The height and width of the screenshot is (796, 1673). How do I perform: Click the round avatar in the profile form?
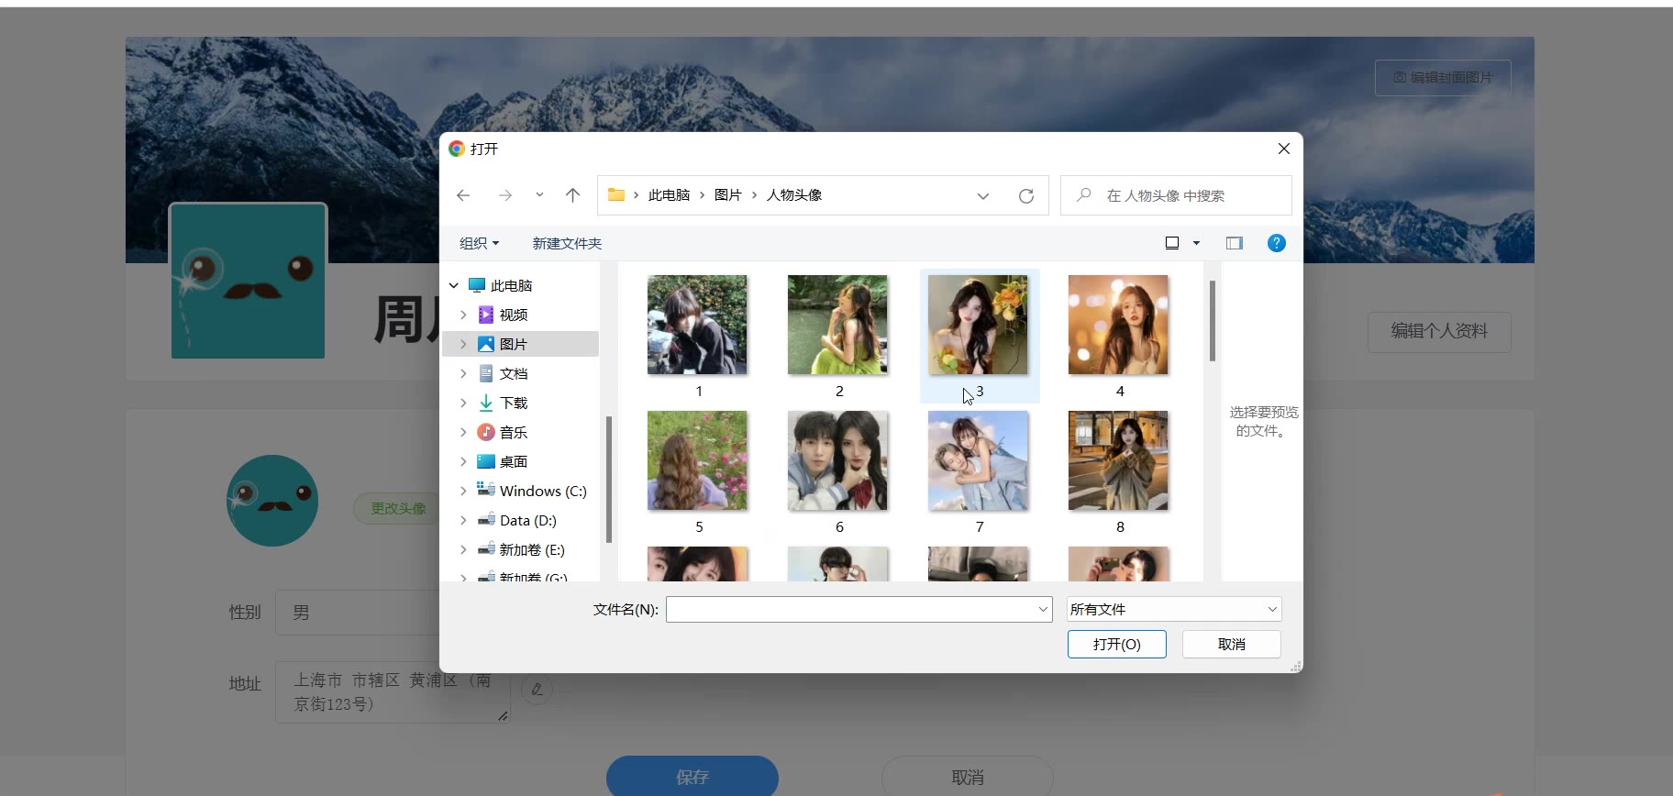click(272, 501)
